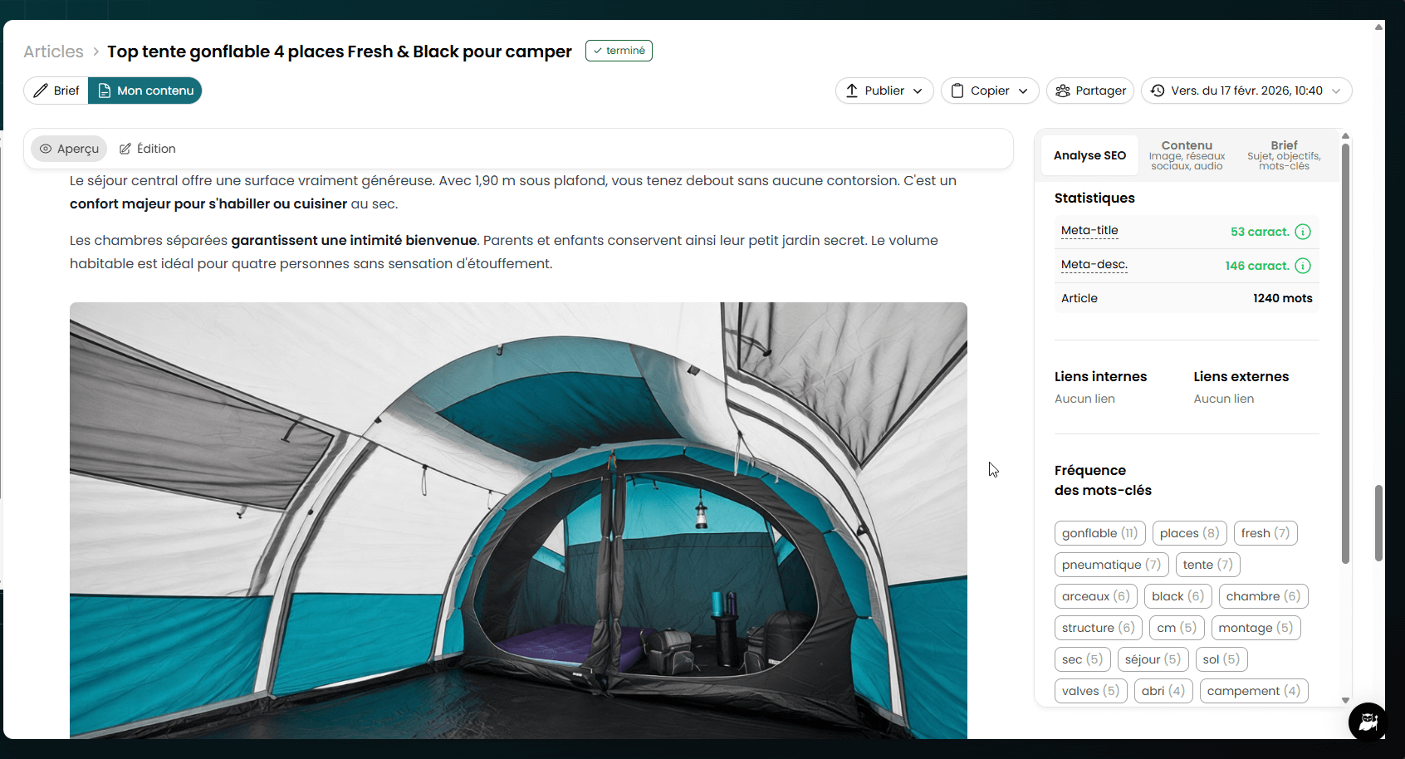The image size is (1405, 759).
Task: Click the Partager people icon
Action: pos(1062,91)
